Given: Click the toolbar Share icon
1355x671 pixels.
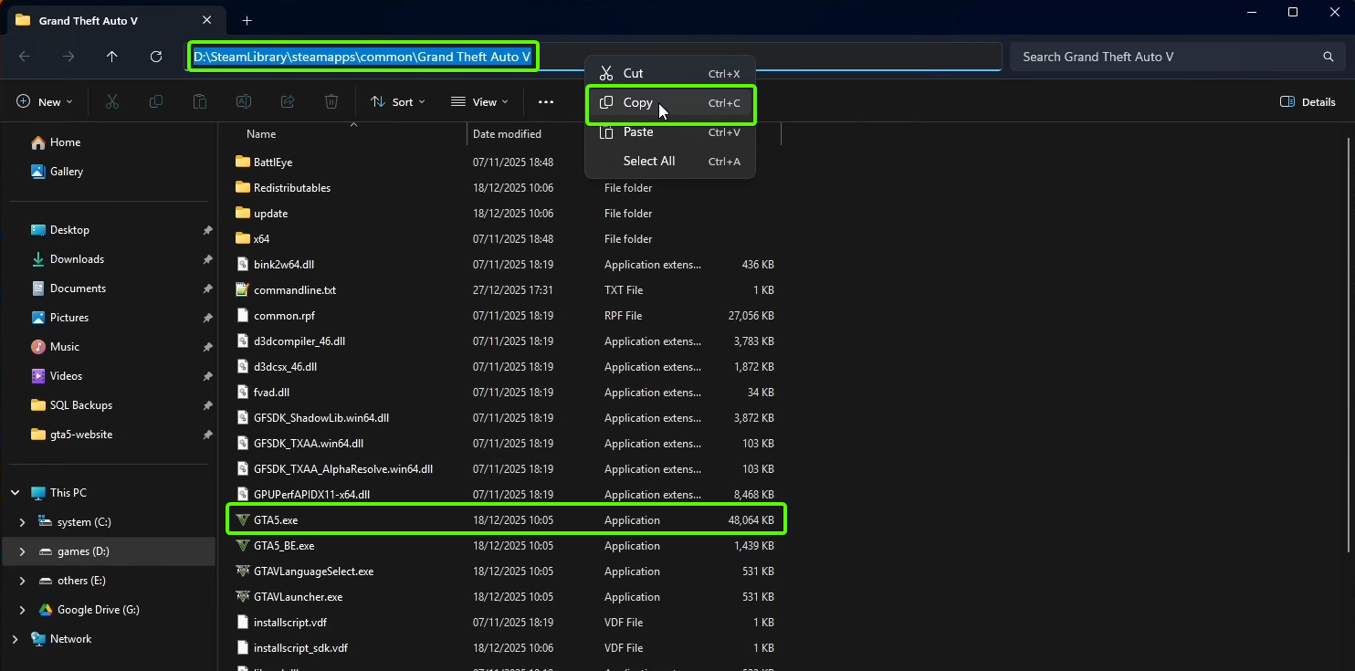Looking at the screenshot, I should [288, 102].
